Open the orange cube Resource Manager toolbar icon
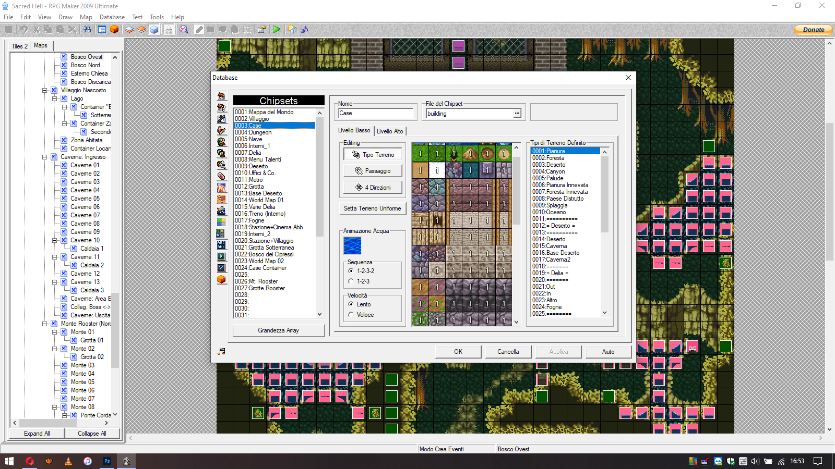This screenshot has width=835, height=469. pyautogui.click(x=114, y=29)
